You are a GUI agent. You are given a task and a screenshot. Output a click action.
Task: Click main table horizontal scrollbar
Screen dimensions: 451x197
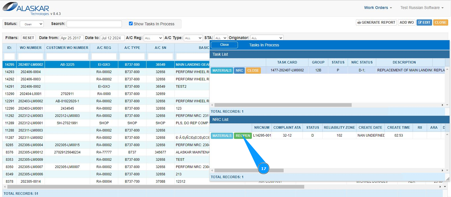click(155, 187)
